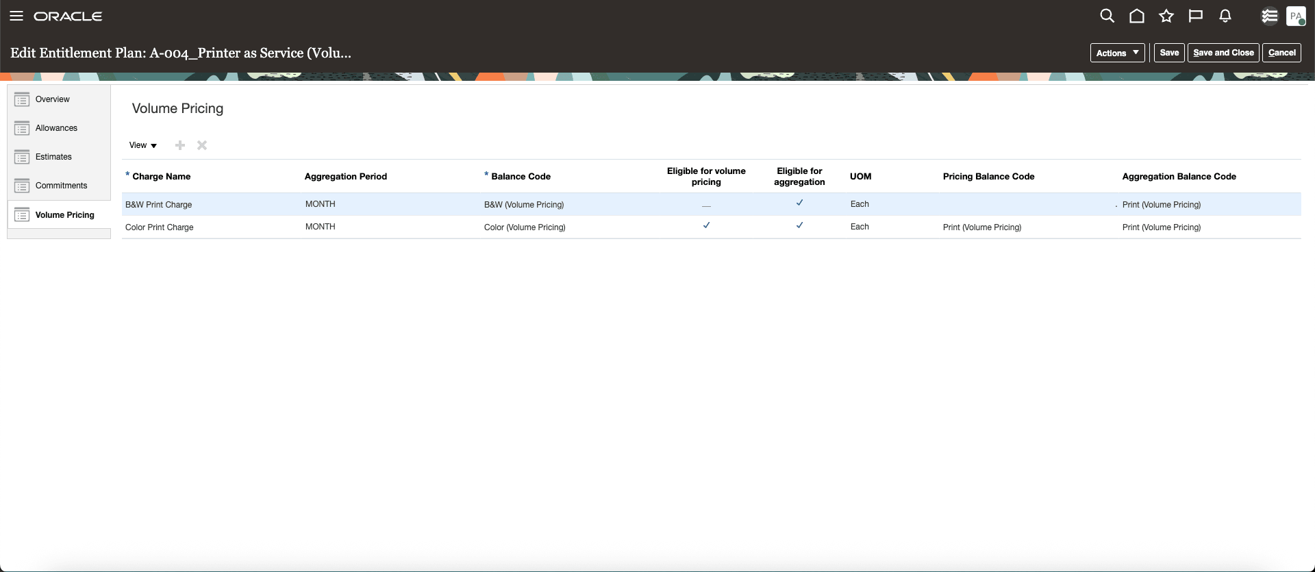Open Favorites star icon
Screen dimensions: 1315x572
1166,16
